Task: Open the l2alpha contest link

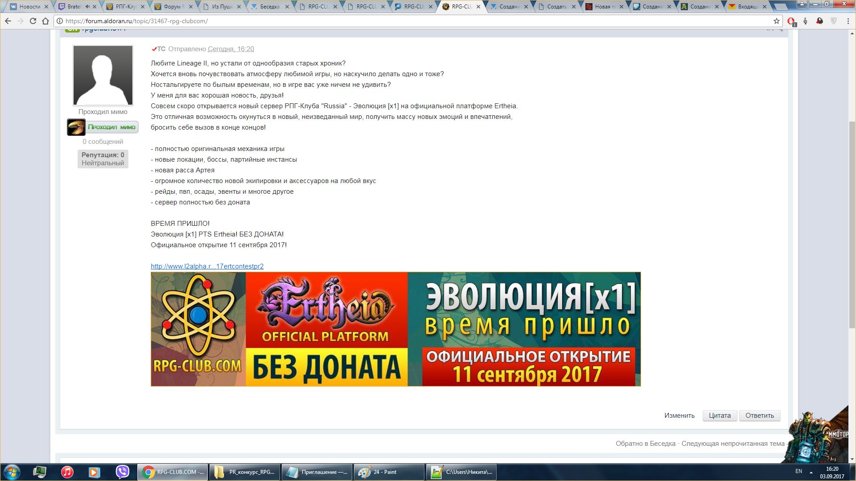Action: click(207, 266)
